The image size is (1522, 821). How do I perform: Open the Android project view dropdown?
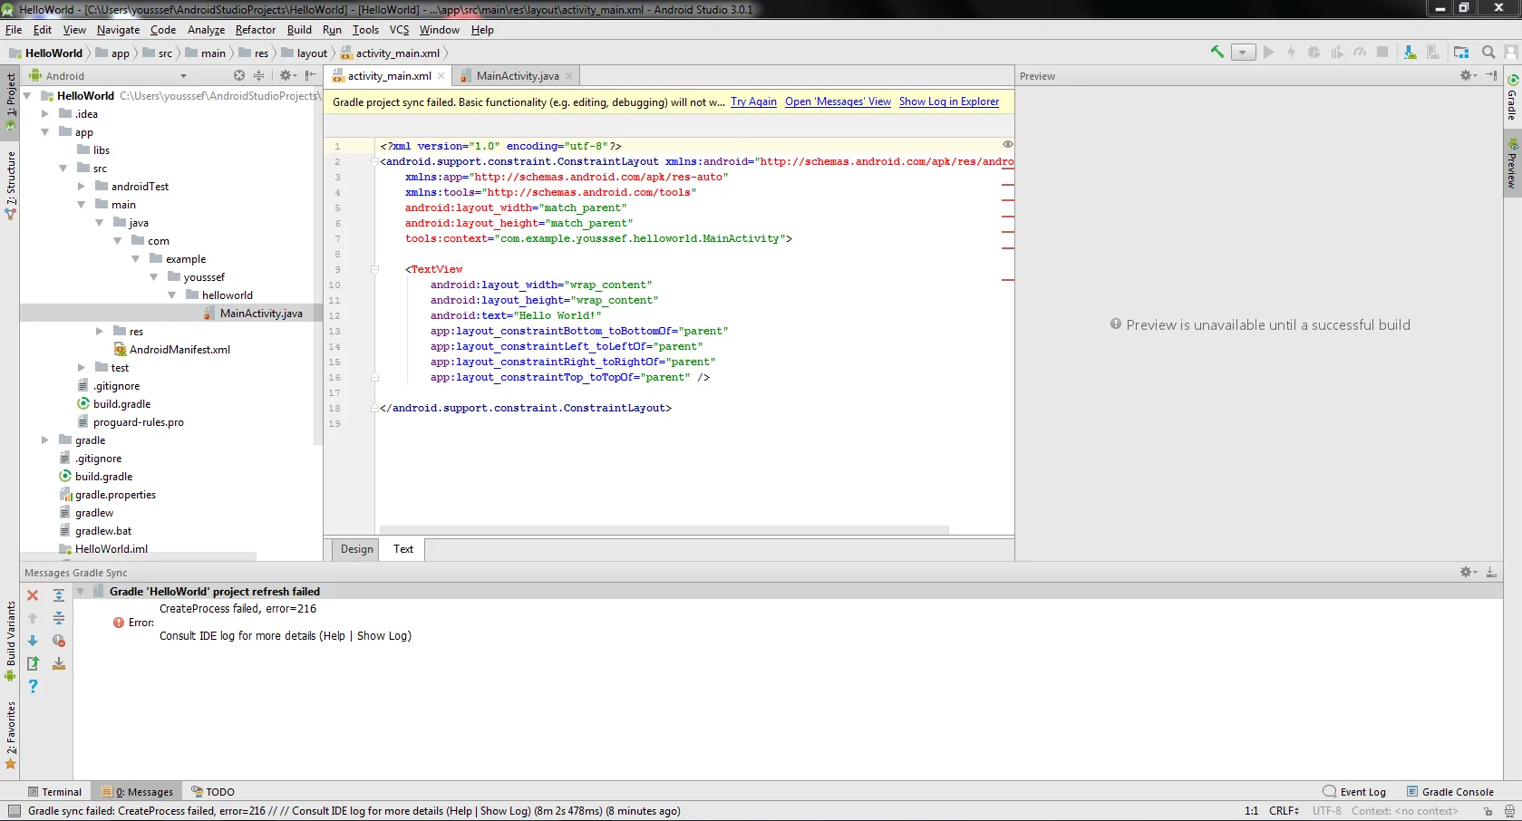tap(183, 76)
